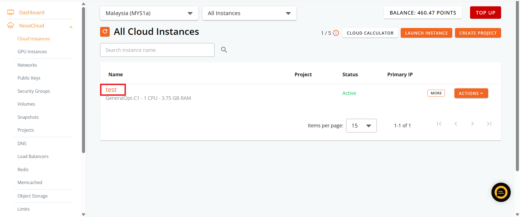Open the instance quota info icon

(x=336, y=33)
